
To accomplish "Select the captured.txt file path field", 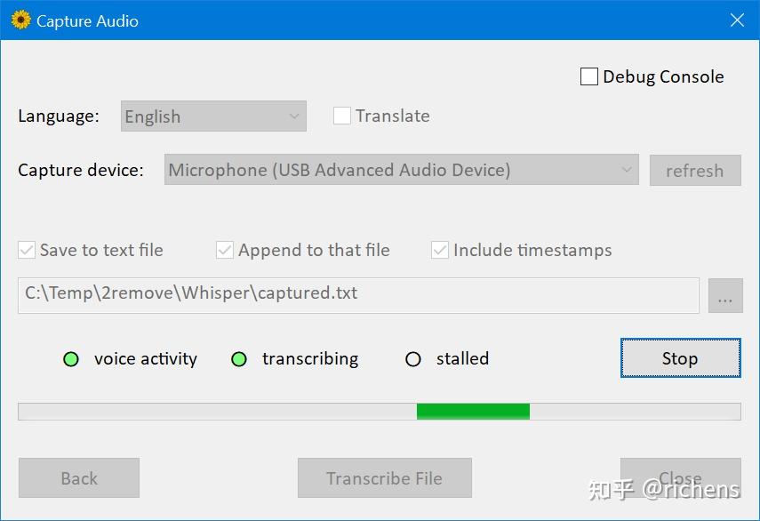I will tap(357, 295).
